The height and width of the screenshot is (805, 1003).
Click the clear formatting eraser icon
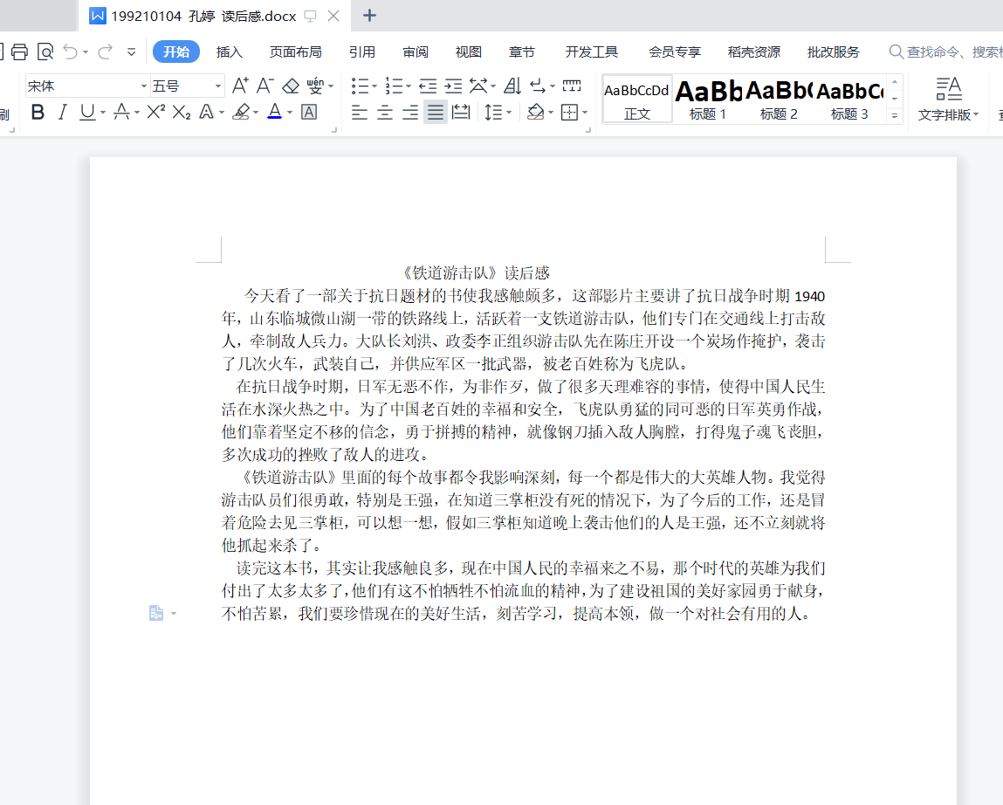coord(291,86)
